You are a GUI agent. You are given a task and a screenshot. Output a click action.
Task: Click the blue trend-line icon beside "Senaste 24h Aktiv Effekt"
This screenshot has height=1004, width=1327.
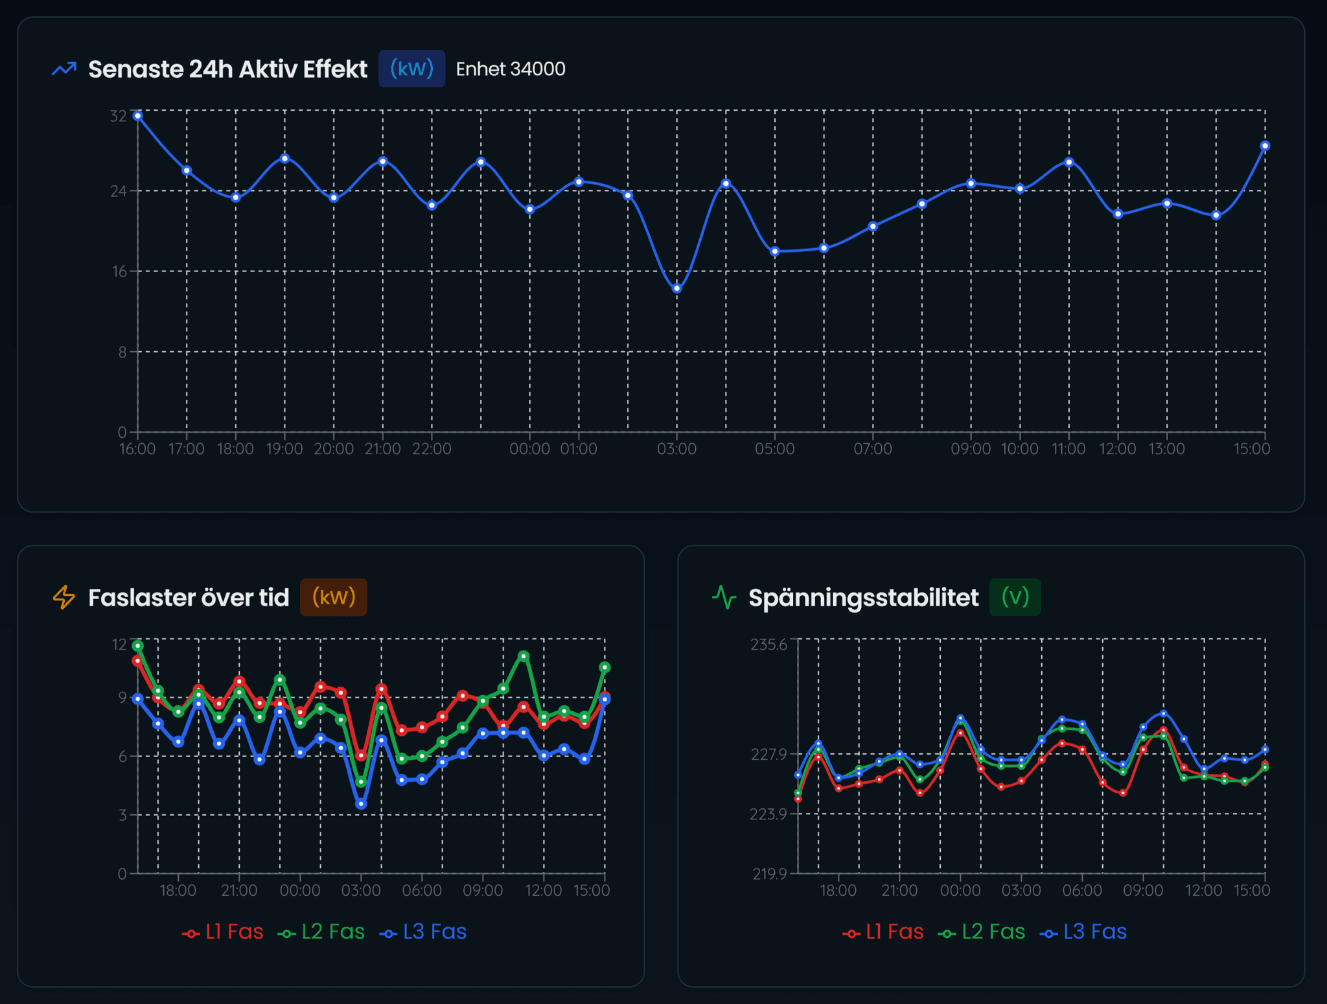tap(65, 67)
